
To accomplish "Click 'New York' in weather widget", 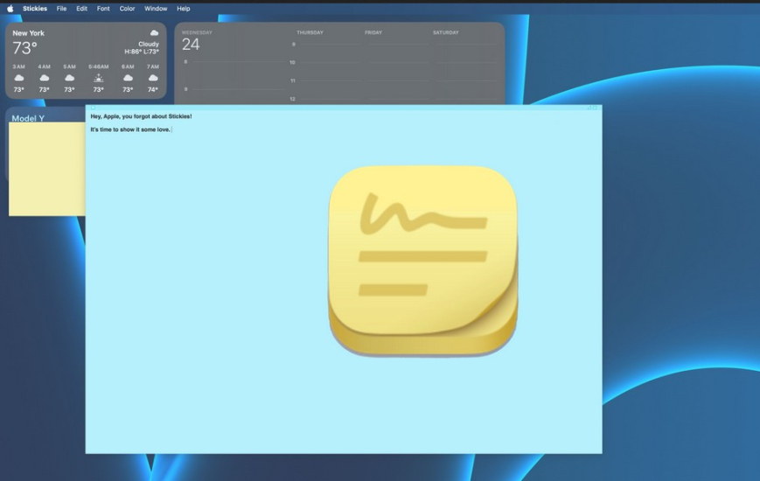I will tap(28, 33).
